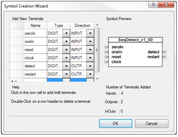Edit the clock name cell
This screenshot has height=137, width=178.
(36, 58)
